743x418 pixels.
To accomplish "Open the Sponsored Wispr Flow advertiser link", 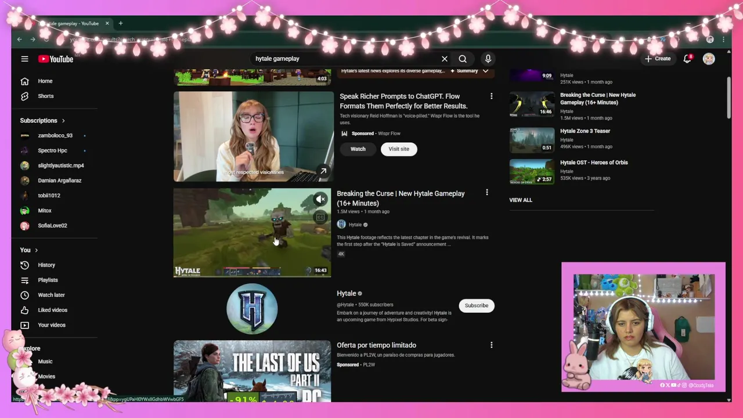I will [x=389, y=134].
